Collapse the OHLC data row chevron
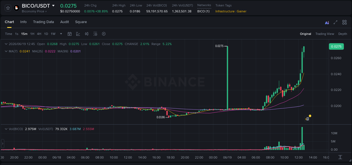Screen dimensions: 352x165 click(x=6, y=44)
